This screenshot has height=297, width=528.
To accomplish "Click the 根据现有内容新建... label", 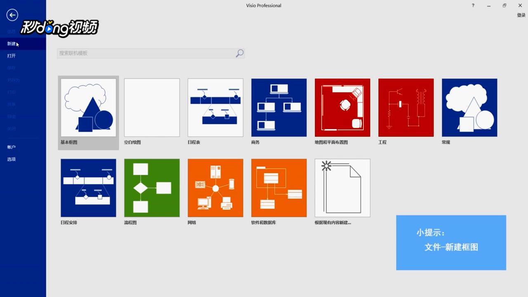I will point(333,223).
